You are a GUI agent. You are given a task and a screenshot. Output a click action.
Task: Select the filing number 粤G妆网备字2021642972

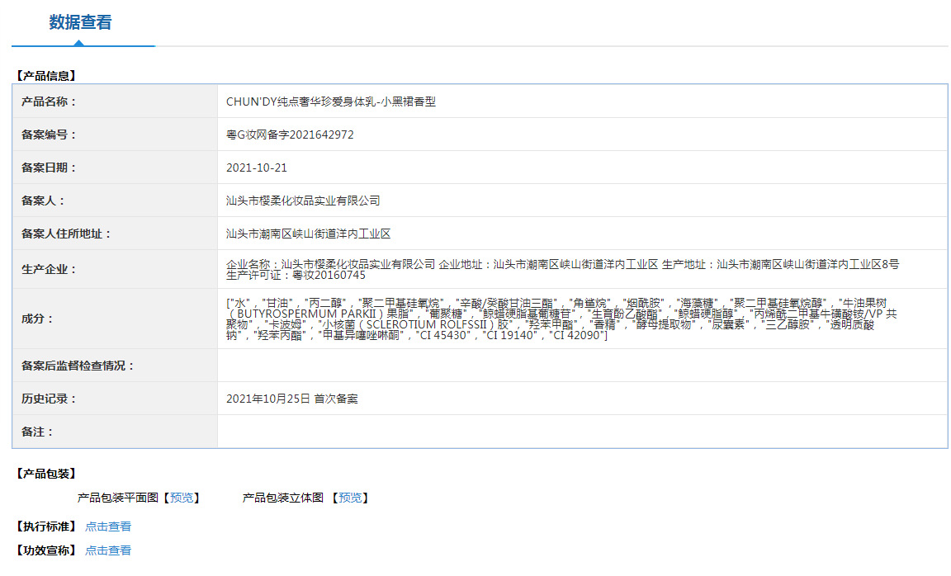coord(290,135)
